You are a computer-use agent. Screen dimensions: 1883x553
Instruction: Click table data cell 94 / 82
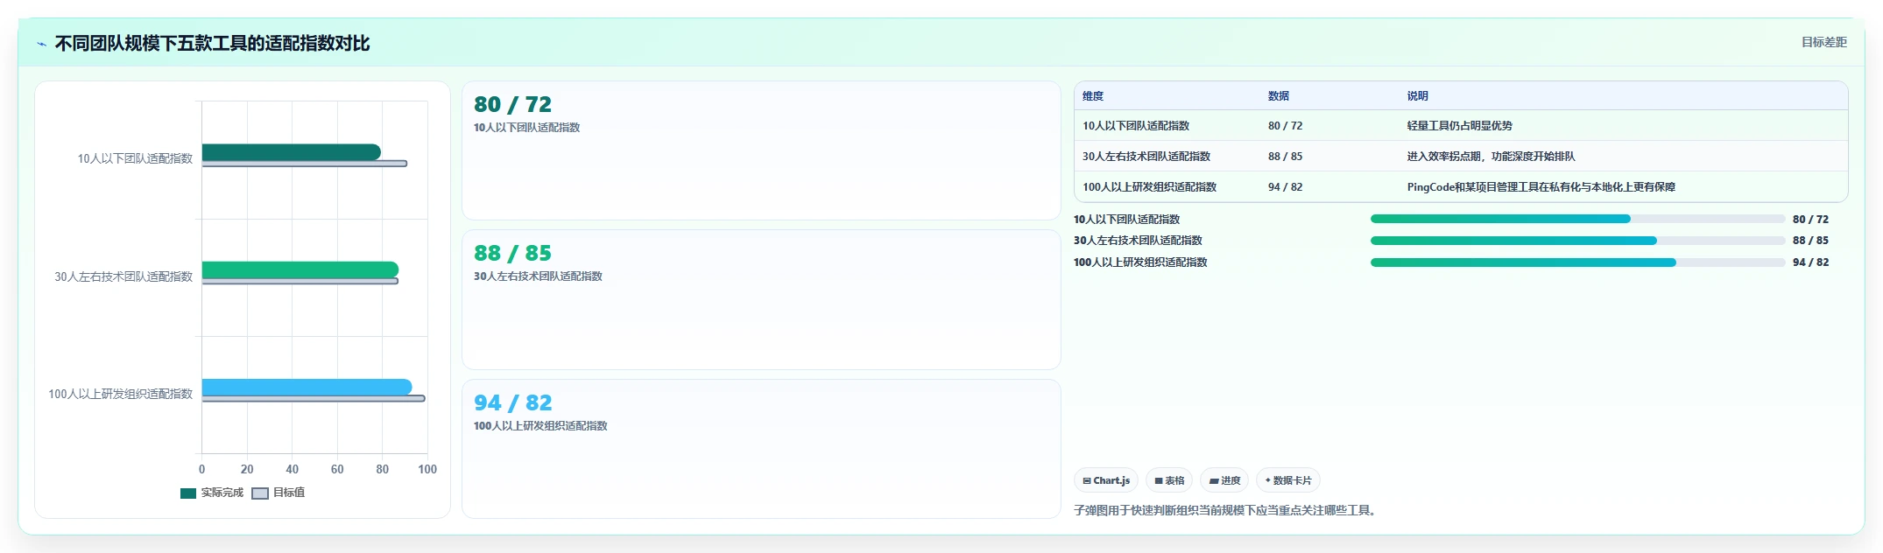coord(1286,187)
